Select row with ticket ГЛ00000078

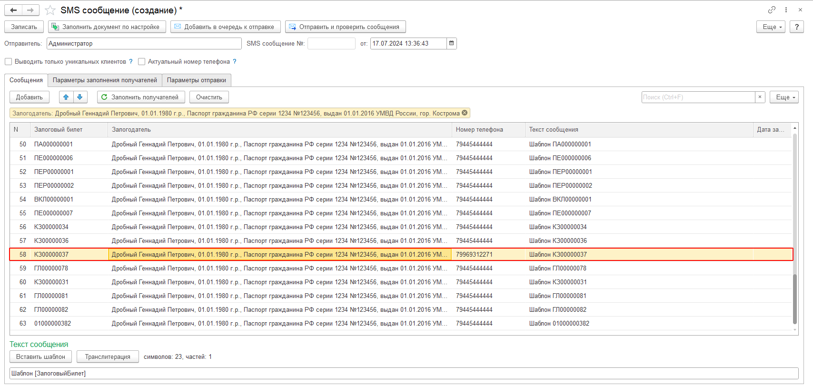coord(401,268)
